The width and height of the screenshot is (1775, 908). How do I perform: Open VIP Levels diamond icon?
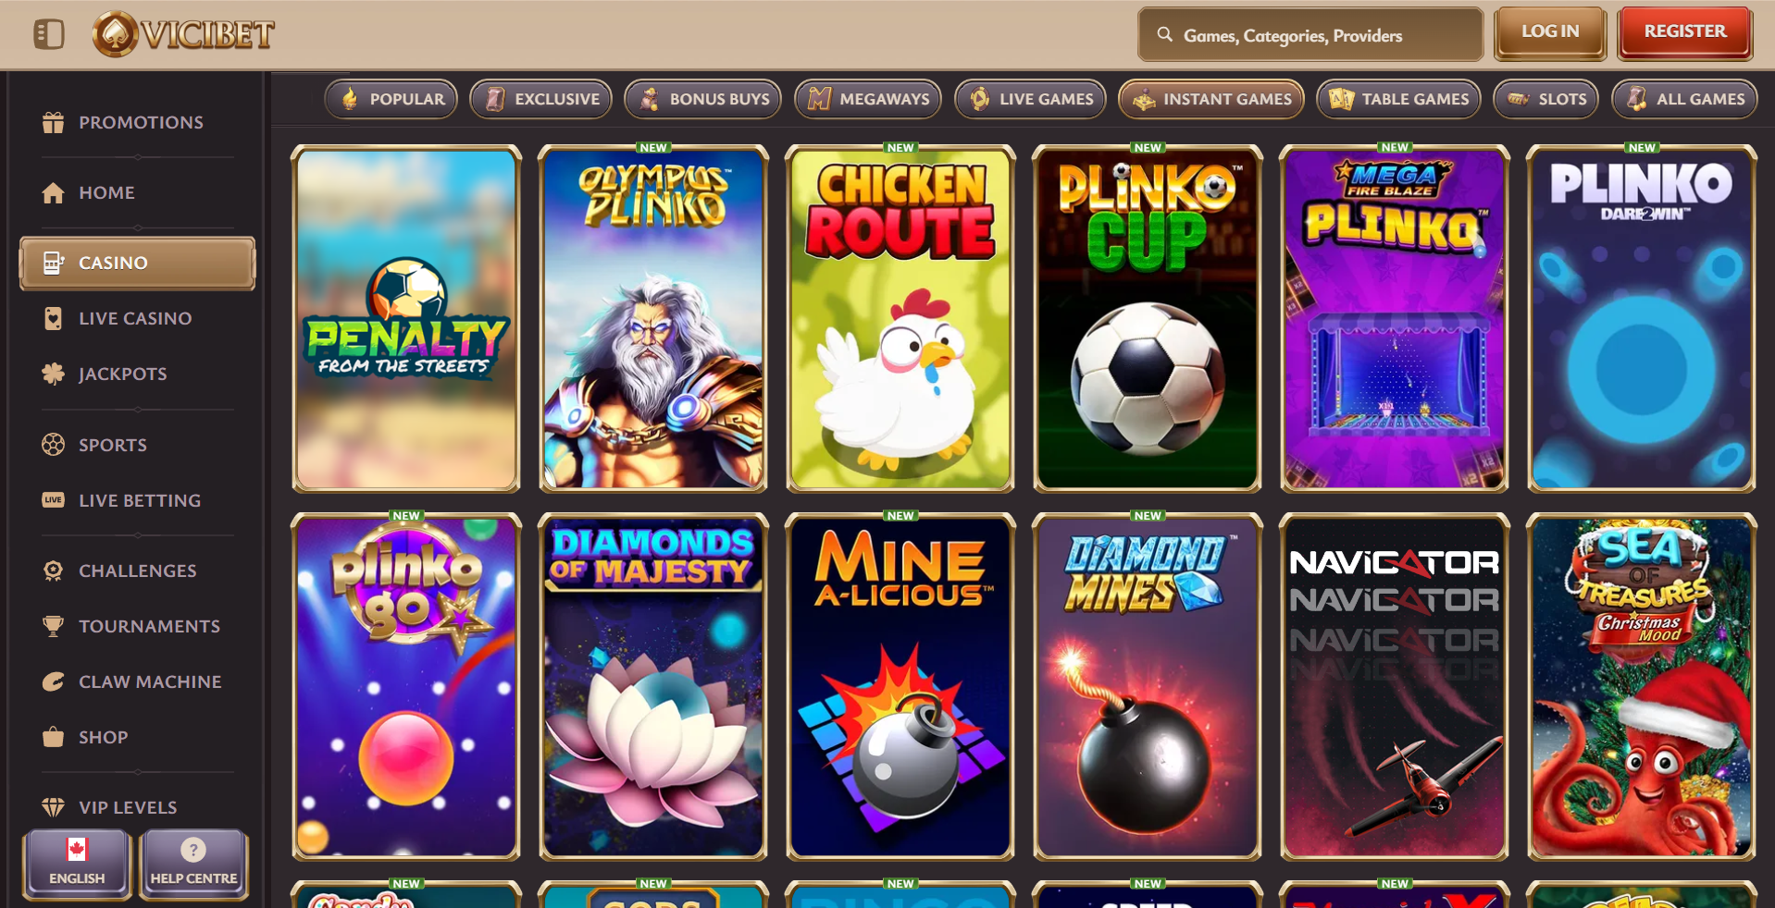click(53, 807)
